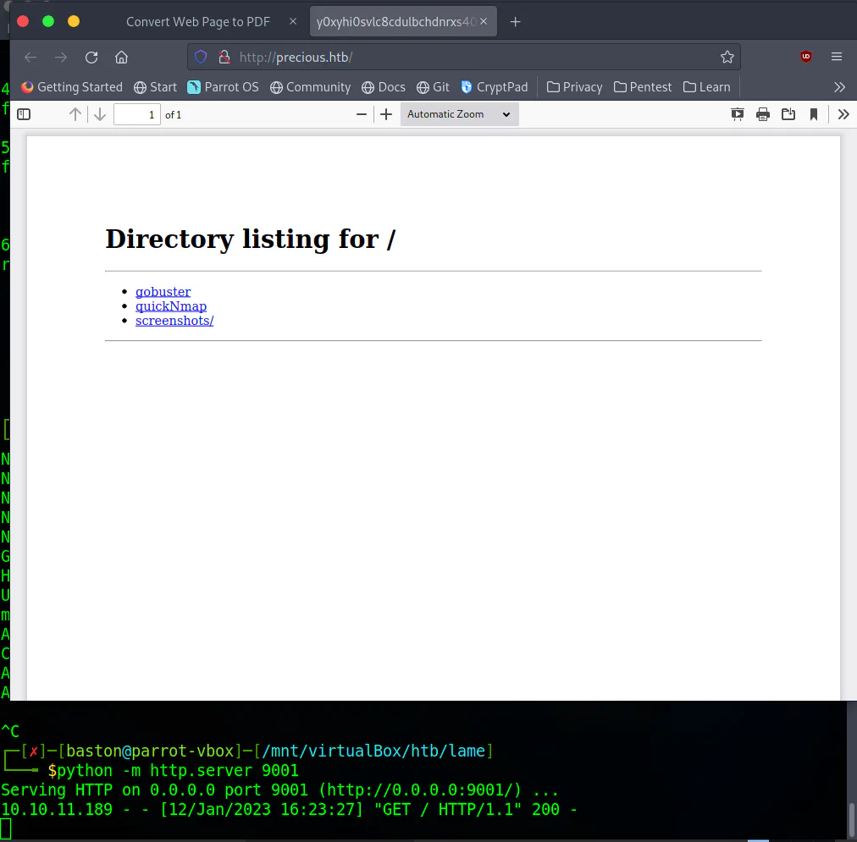Click the URL address bar

tap(463, 57)
